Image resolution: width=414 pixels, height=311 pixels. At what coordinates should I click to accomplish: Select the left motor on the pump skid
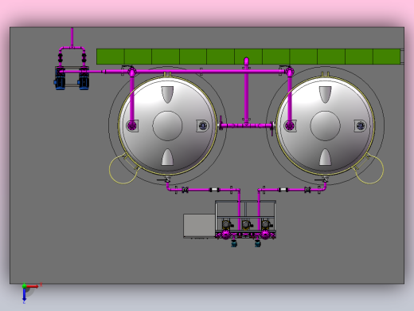point(226,225)
